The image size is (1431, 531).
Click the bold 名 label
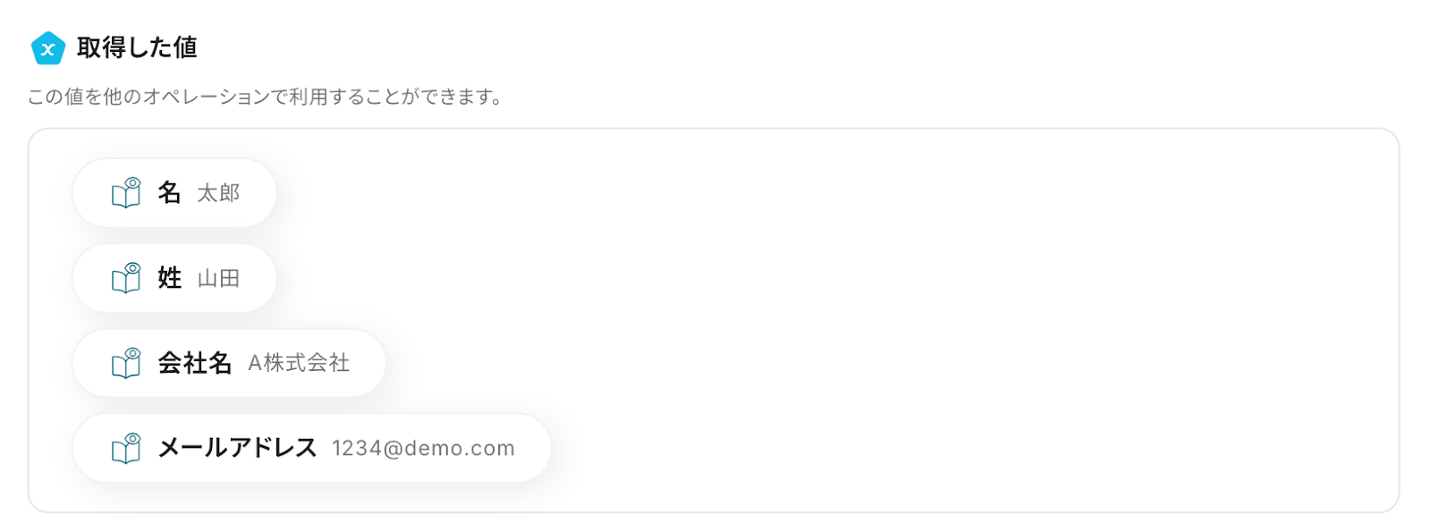[169, 192]
